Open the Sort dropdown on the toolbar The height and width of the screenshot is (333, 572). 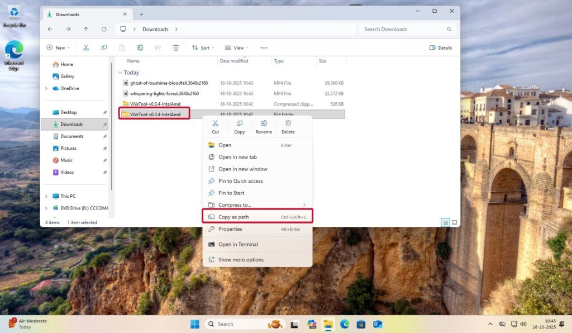[x=202, y=47]
